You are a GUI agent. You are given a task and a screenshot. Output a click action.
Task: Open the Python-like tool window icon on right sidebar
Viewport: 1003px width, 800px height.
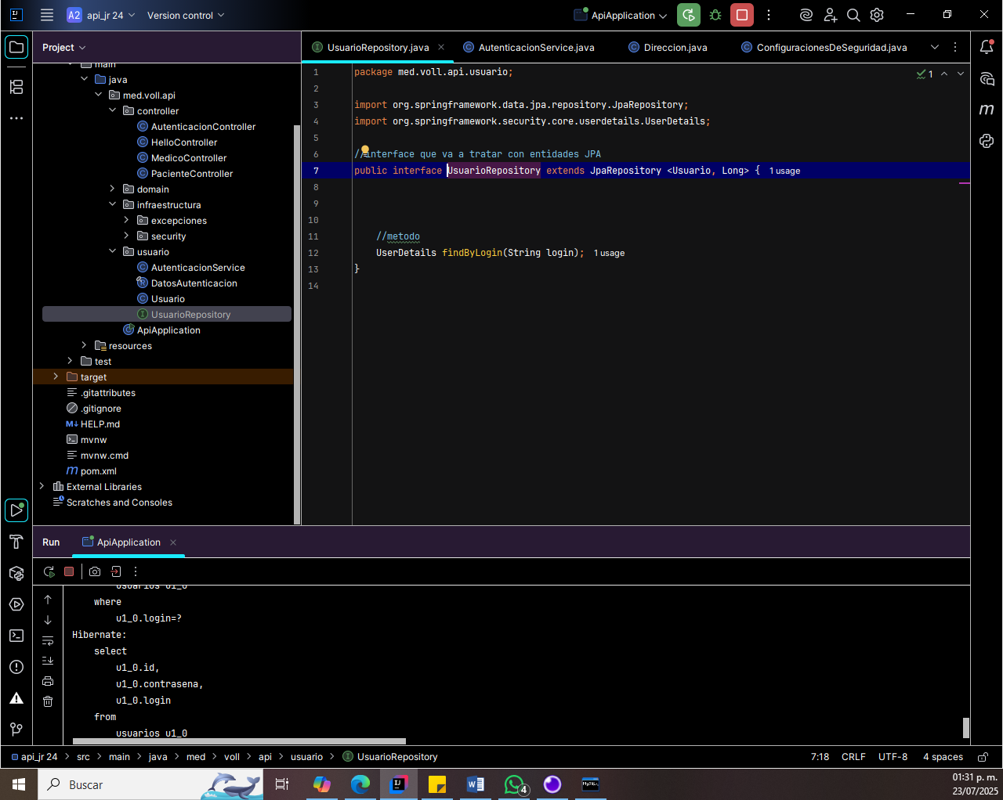tap(987, 141)
